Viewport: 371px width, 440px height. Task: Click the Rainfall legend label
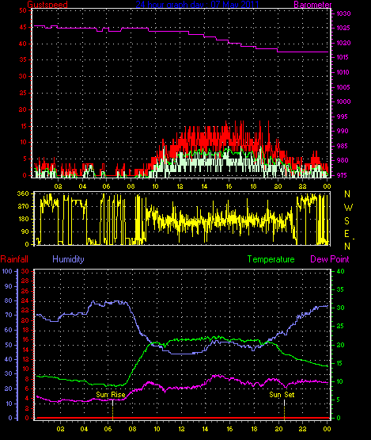pos(14,259)
